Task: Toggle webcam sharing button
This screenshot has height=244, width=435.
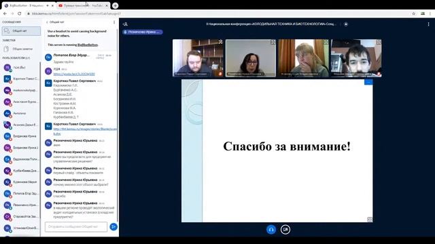Action: pos(285,229)
